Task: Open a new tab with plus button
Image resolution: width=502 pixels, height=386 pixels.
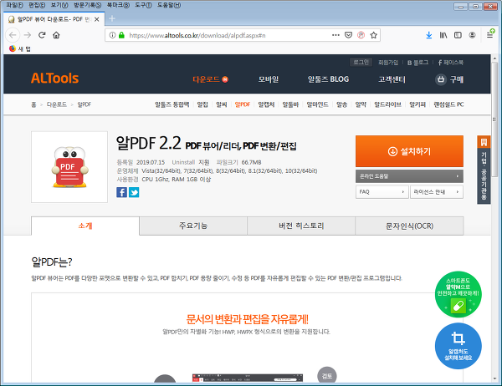Action: pyautogui.click(x=112, y=18)
